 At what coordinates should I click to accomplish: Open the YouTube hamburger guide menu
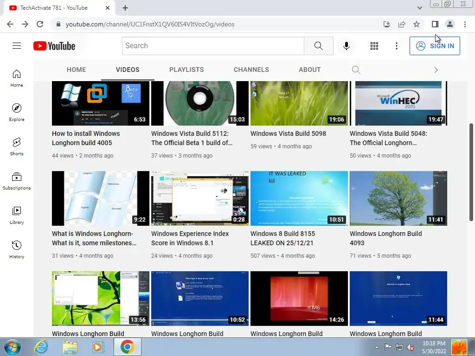(17, 46)
